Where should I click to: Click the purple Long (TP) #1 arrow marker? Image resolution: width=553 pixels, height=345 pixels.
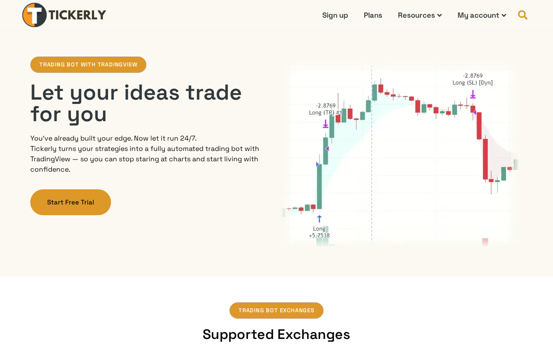click(325, 124)
